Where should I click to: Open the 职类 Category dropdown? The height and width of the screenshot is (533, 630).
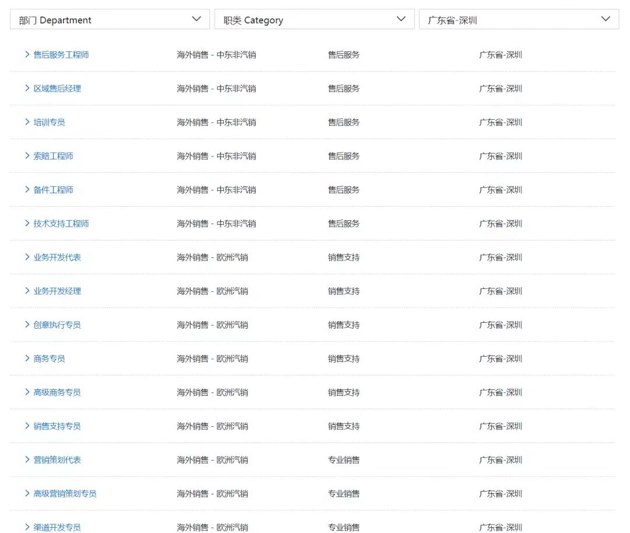[x=314, y=20]
